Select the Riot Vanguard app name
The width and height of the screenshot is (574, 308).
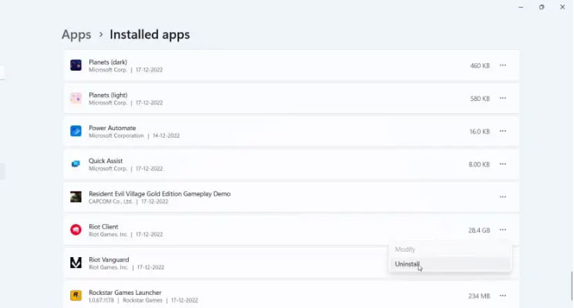coord(109,259)
